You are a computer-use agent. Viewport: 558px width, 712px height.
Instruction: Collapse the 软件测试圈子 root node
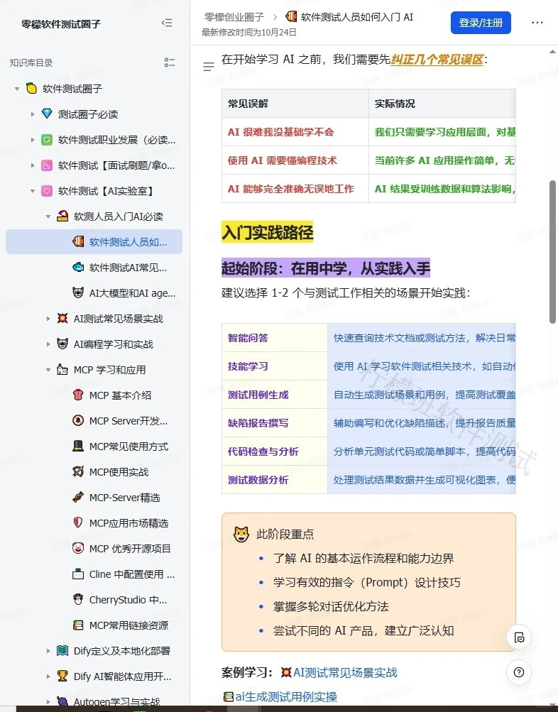tap(17, 89)
